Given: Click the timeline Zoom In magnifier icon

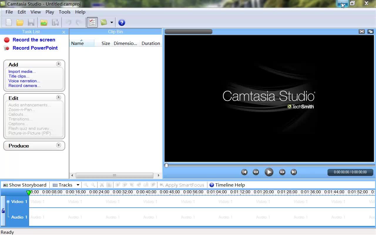Looking at the screenshot, I should pyautogui.click(x=86, y=185).
